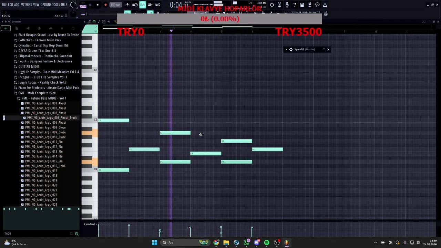Image resolution: width=441 pixels, height=248 pixels.
Task: Open the piano roll menu arrow
Action: coord(85,22)
